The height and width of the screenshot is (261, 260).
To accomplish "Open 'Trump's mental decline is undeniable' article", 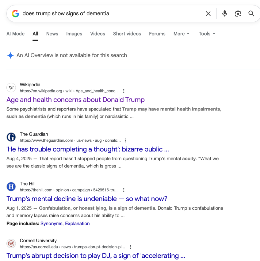I will click(x=87, y=199).
